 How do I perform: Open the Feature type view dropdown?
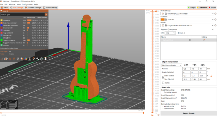24,14
